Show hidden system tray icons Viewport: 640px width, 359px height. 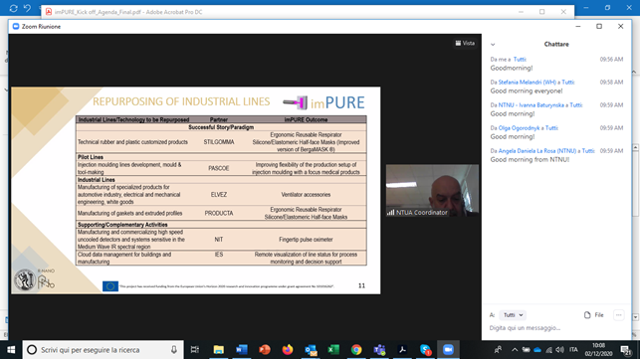pos(515,350)
